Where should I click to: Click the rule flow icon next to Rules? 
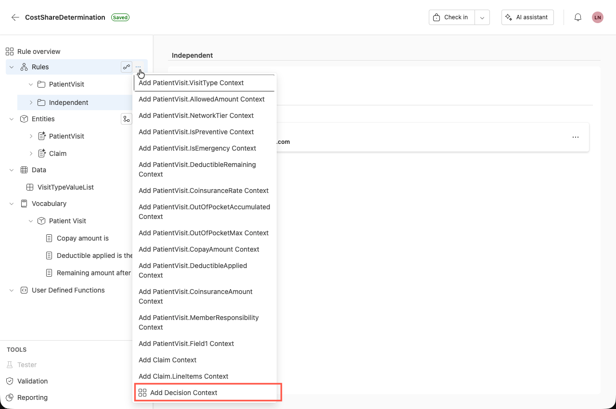tap(127, 67)
